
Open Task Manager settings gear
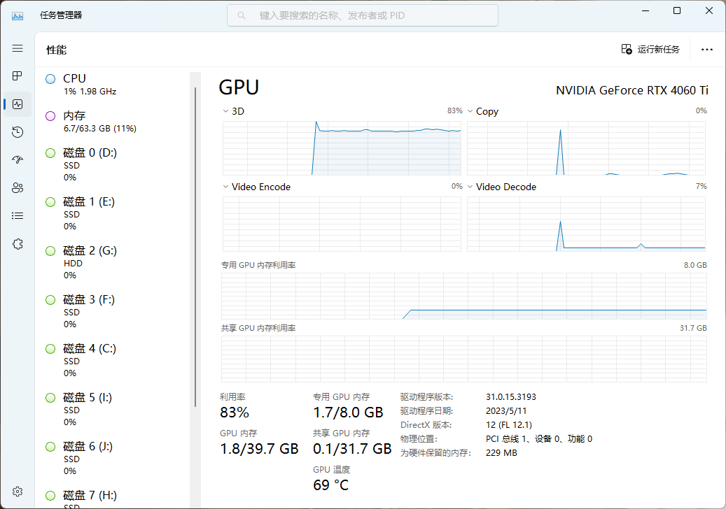[x=18, y=492]
